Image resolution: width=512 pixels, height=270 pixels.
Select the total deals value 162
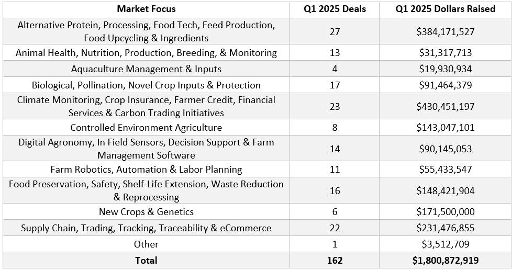coord(335,260)
